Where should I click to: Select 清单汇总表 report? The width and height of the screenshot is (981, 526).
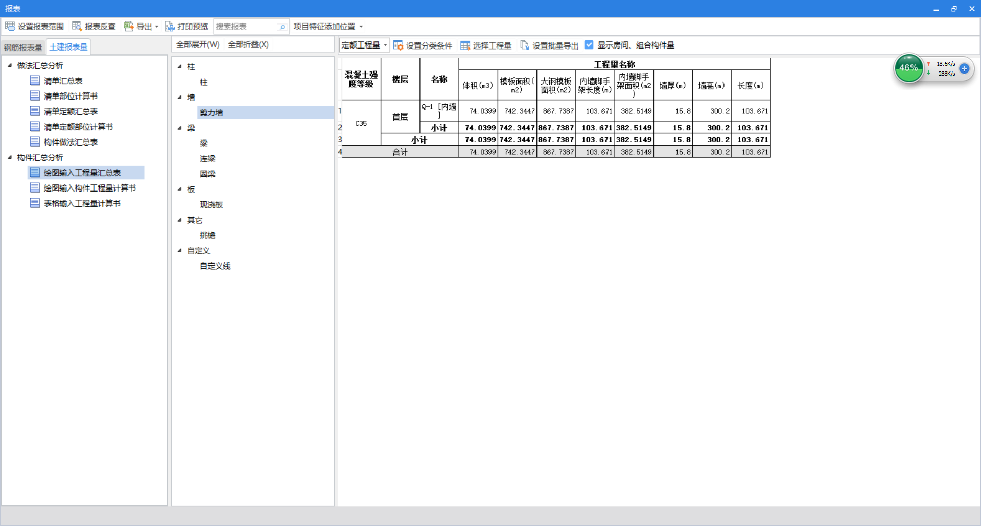63,81
